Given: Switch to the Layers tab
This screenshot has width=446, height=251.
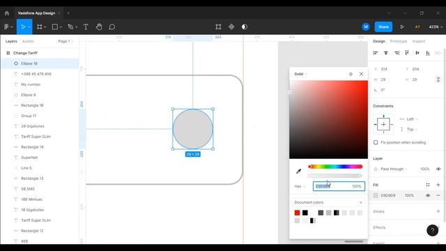Looking at the screenshot, I should (x=11, y=41).
